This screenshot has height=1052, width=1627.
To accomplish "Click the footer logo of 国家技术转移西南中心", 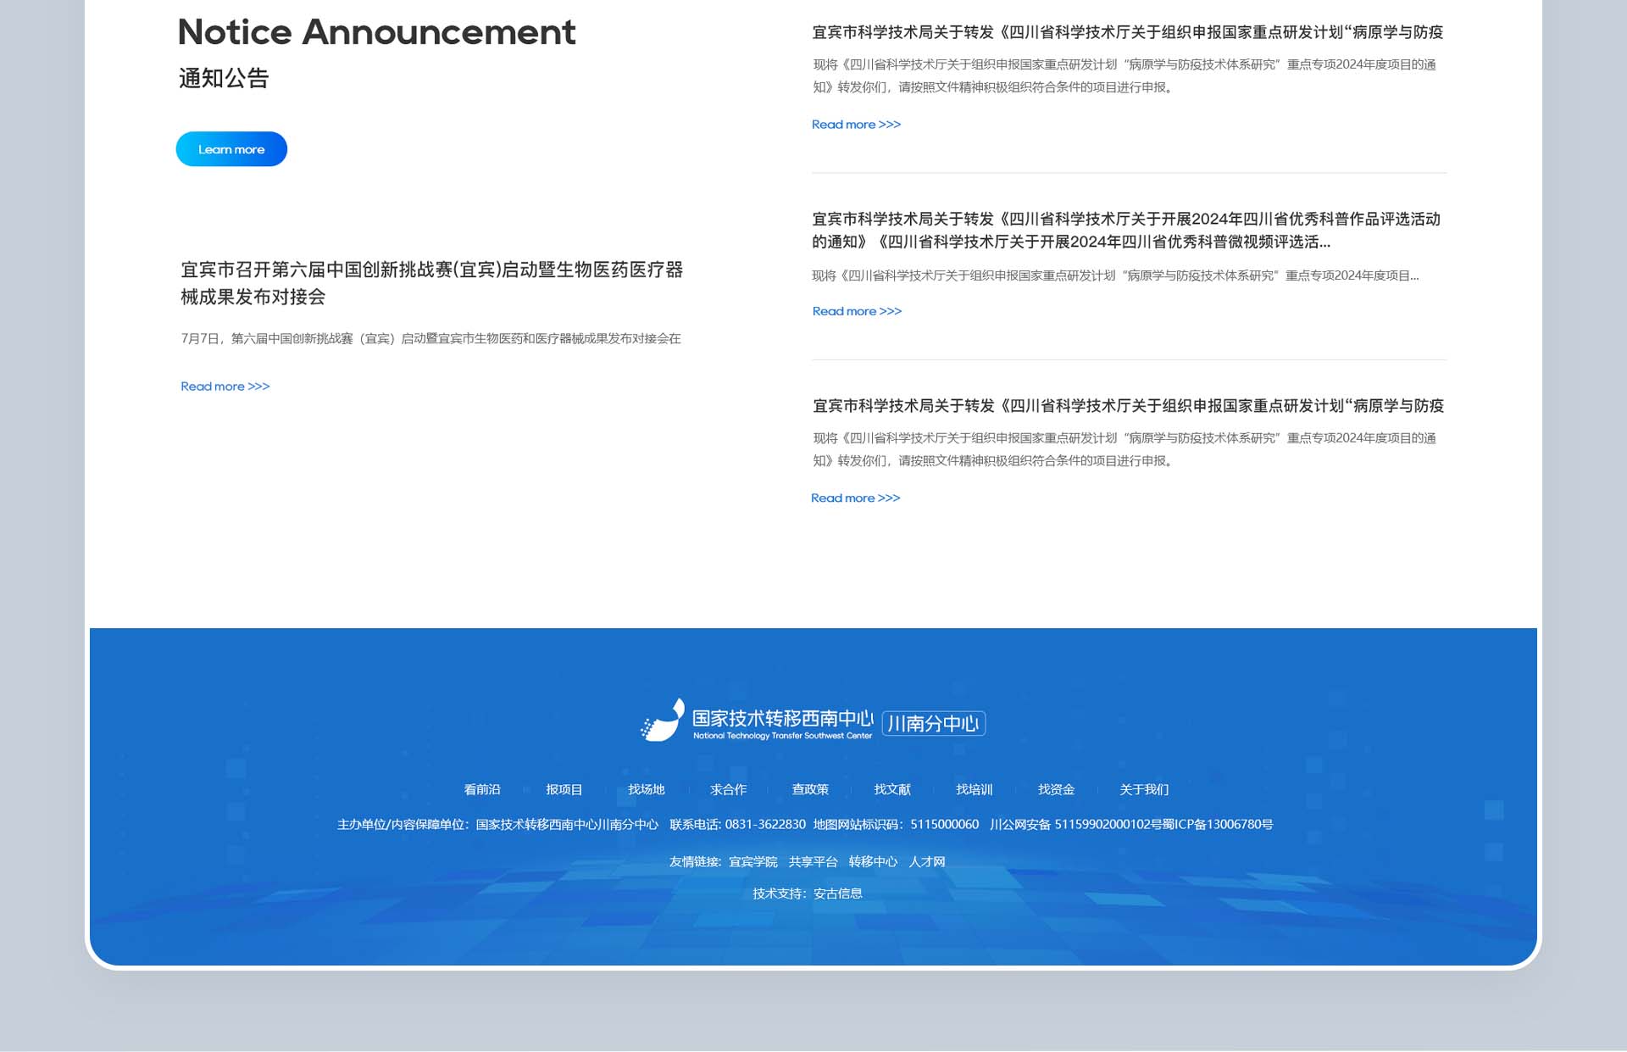I will point(756,721).
